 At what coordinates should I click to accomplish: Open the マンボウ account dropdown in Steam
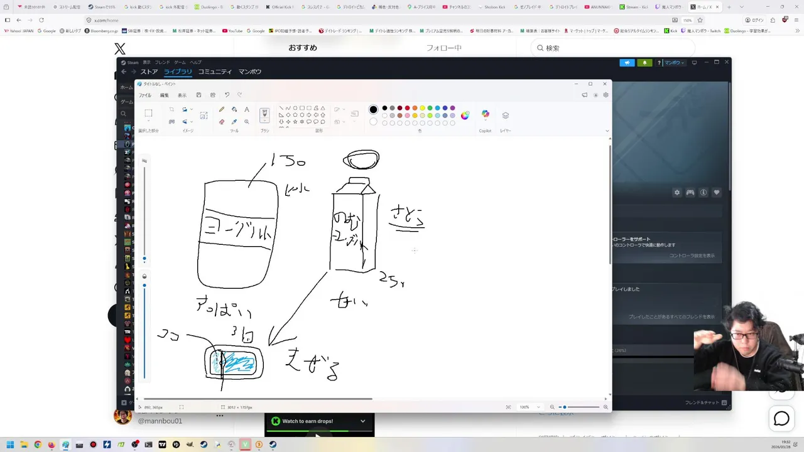tap(673, 63)
